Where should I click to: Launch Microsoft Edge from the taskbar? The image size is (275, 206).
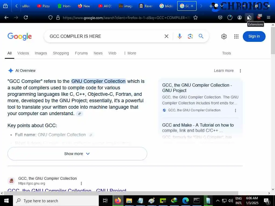tap(185, 201)
